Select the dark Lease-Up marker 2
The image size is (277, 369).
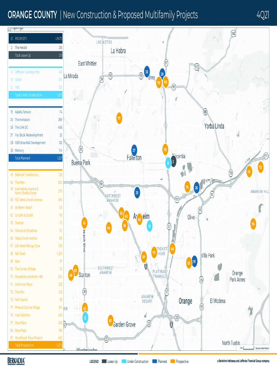tap(173, 161)
